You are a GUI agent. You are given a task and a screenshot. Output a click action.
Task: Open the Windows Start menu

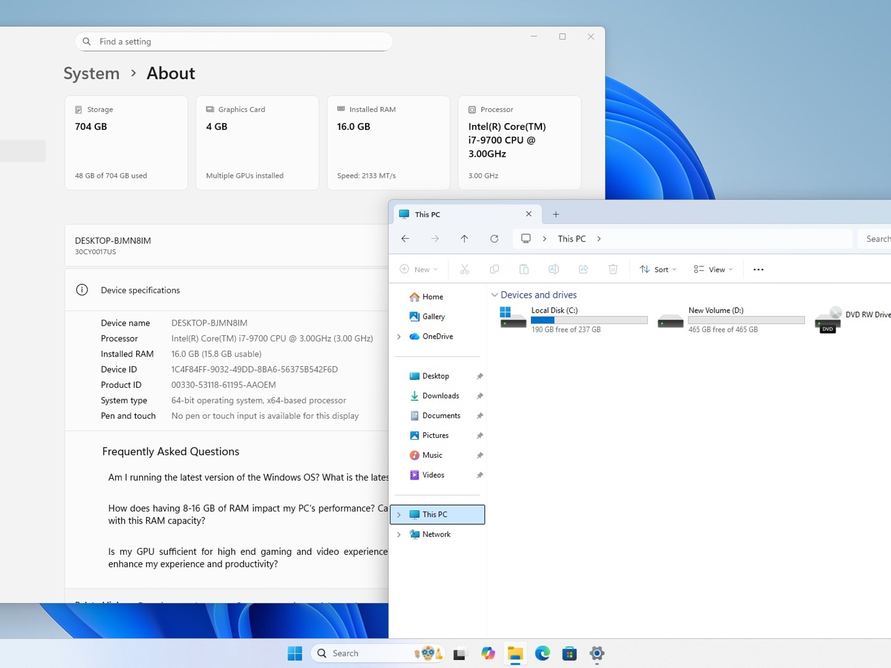295,653
